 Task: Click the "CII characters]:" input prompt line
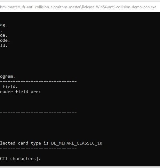[20, 159]
